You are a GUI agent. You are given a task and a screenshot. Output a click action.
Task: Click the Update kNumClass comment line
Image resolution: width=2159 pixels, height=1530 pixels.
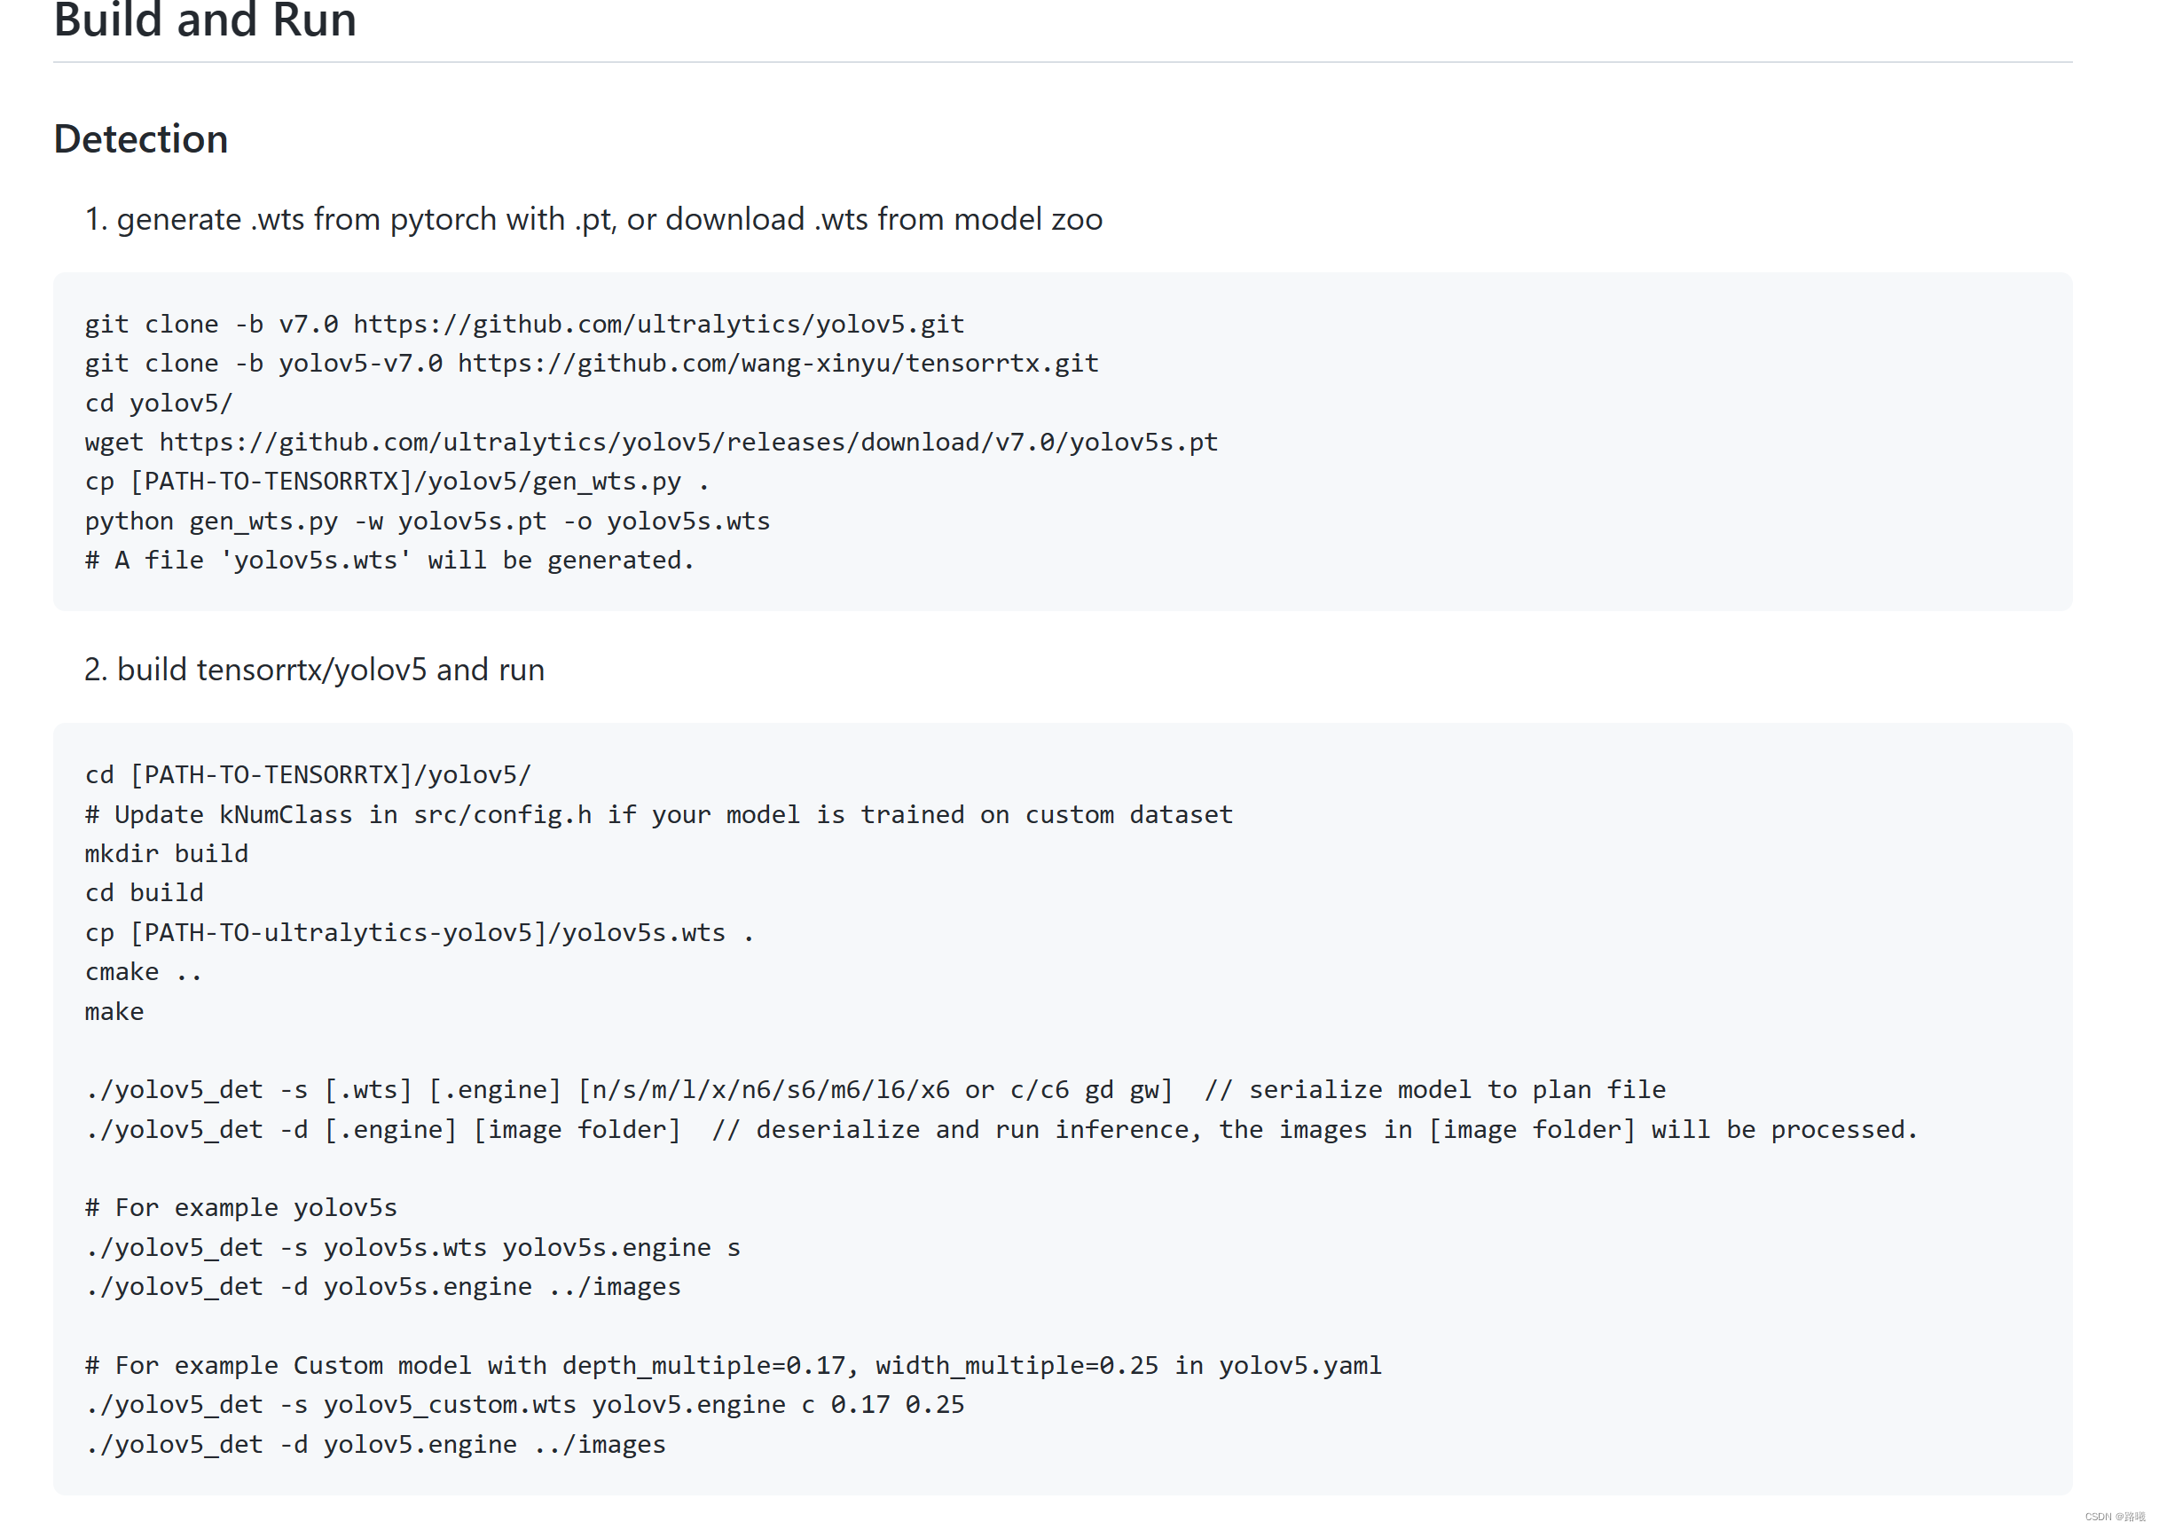pyautogui.click(x=658, y=815)
